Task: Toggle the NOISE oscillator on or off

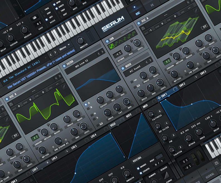Action: pos(123,68)
